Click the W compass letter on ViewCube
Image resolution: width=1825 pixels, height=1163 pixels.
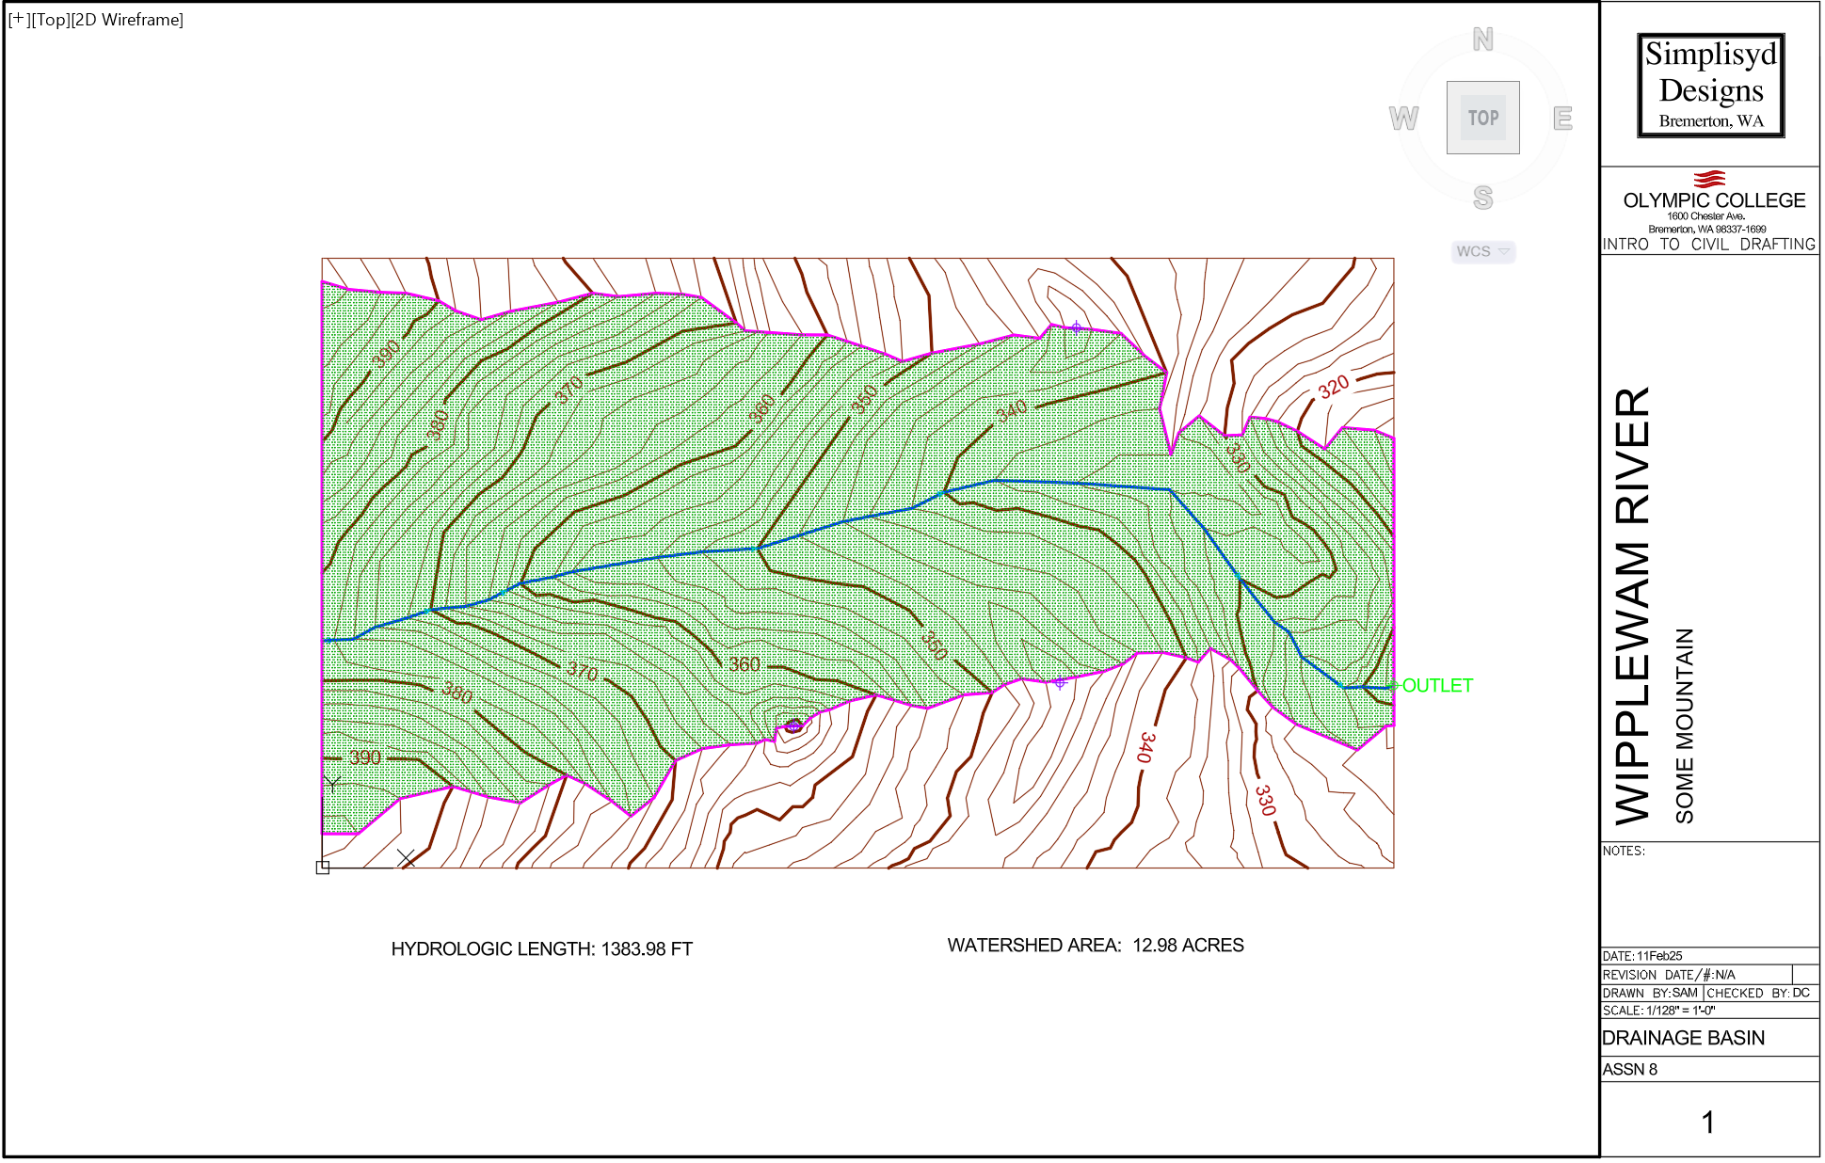(1402, 119)
